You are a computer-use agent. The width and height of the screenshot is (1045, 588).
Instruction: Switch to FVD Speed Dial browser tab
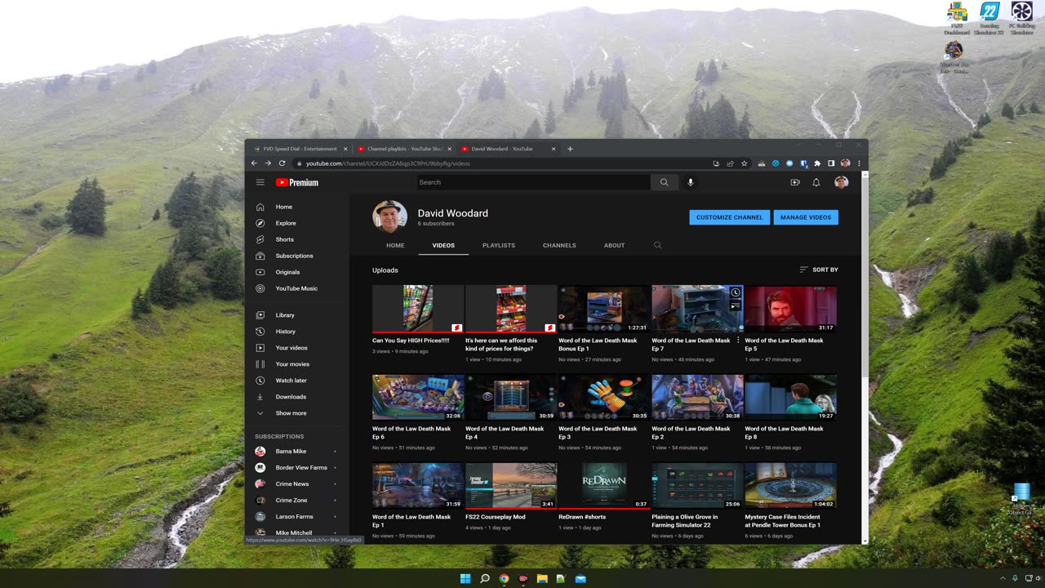[x=300, y=149]
